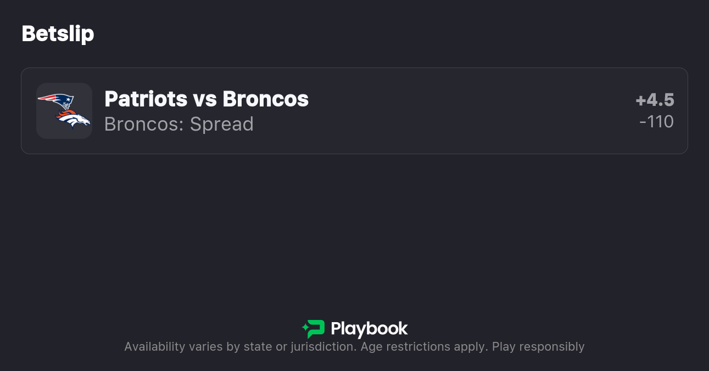The height and width of the screenshot is (371, 709).
Task: Click the word "Patriots" in the matchup title
Action: coord(146,99)
